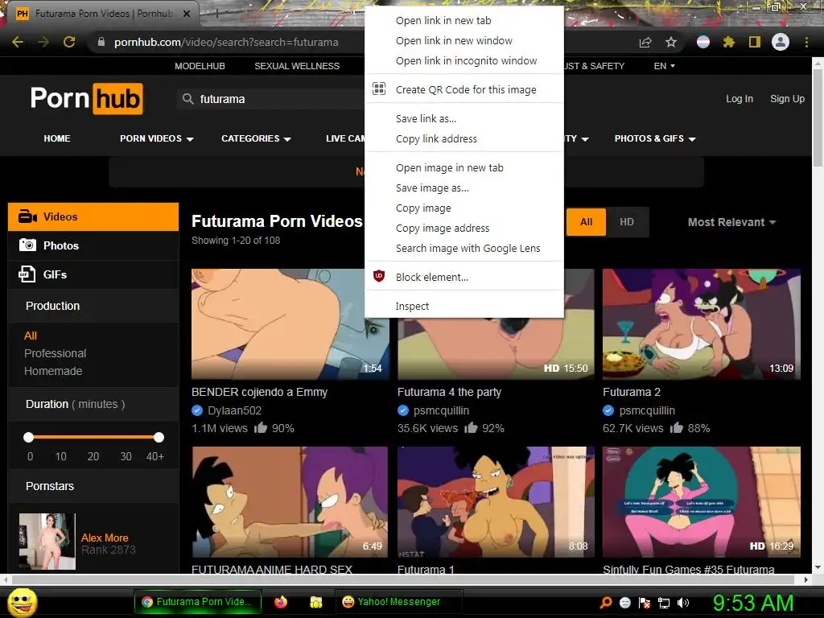Screen dimensions: 824x618
Task: Select Open link in incognito window
Action: 464,61
